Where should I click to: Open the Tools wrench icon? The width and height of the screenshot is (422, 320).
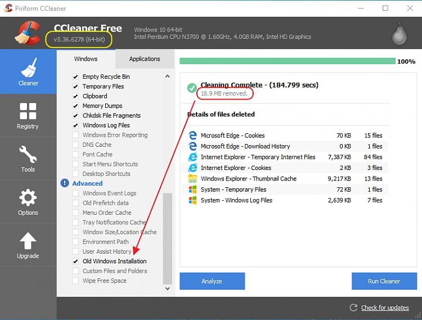click(x=28, y=154)
